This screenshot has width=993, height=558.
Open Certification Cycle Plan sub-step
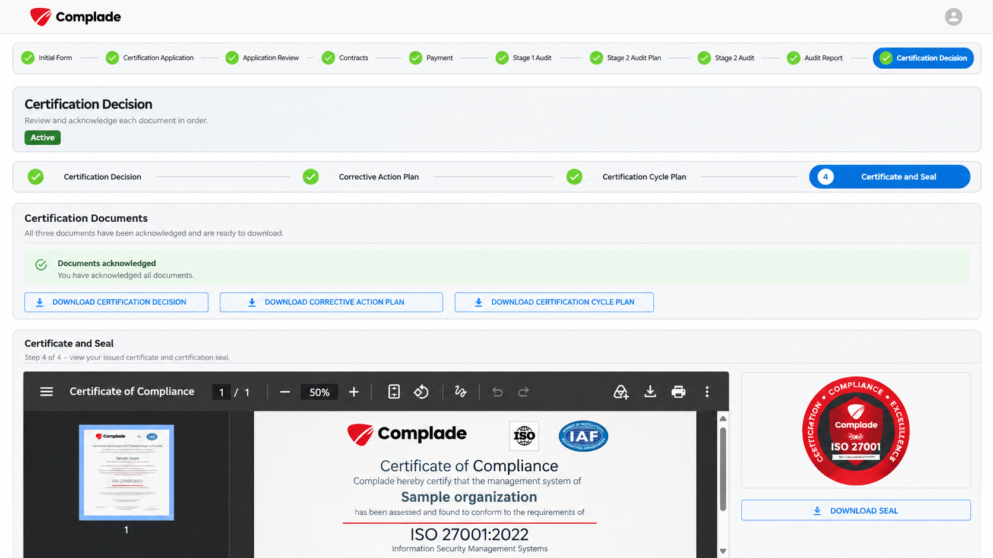[626, 177]
